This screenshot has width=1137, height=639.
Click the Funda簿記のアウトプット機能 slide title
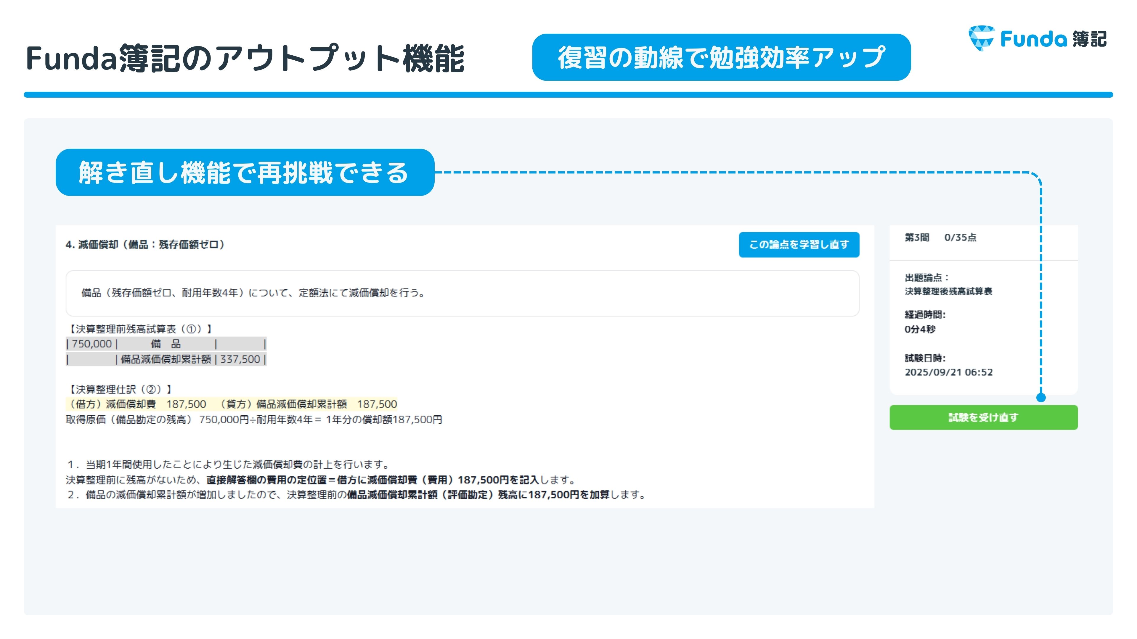tap(245, 58)
